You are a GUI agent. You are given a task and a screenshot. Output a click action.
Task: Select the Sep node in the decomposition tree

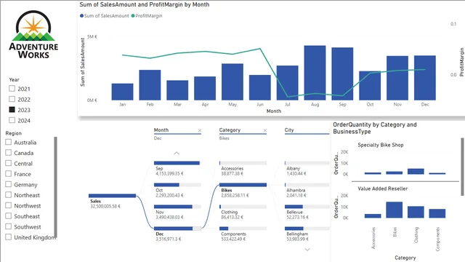(x=177, y=163)
